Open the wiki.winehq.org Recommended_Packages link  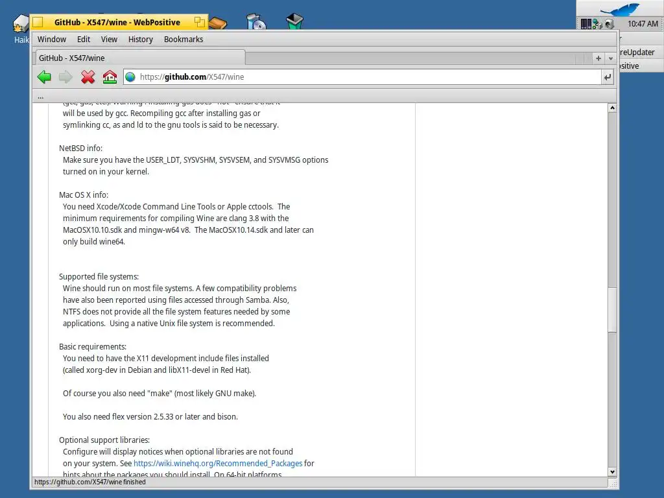(x=218, y=463)
